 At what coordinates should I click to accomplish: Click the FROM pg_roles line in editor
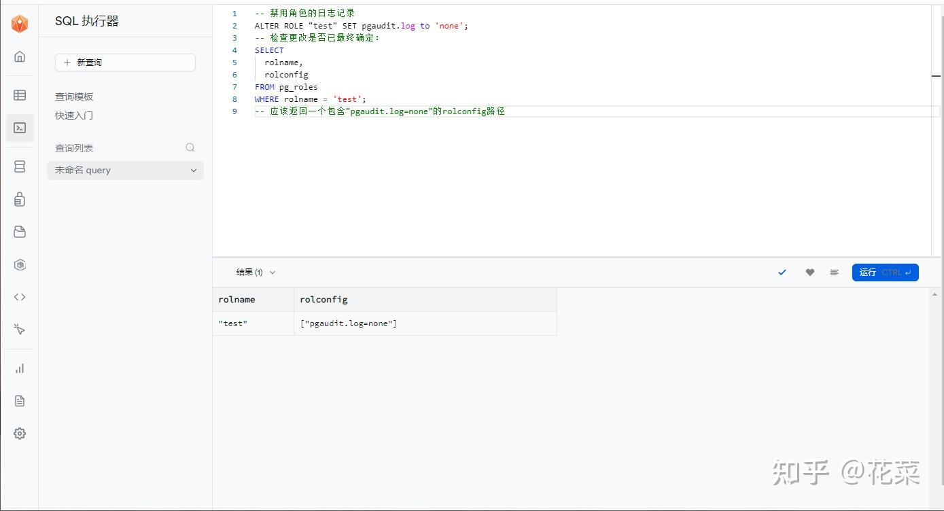point(286,87)
